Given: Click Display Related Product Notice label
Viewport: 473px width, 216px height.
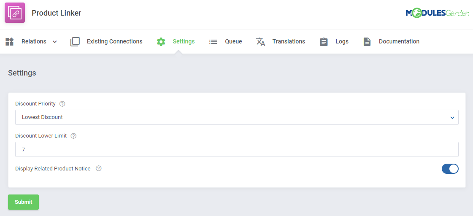Looking at the screenshot, I should point(53,169).
